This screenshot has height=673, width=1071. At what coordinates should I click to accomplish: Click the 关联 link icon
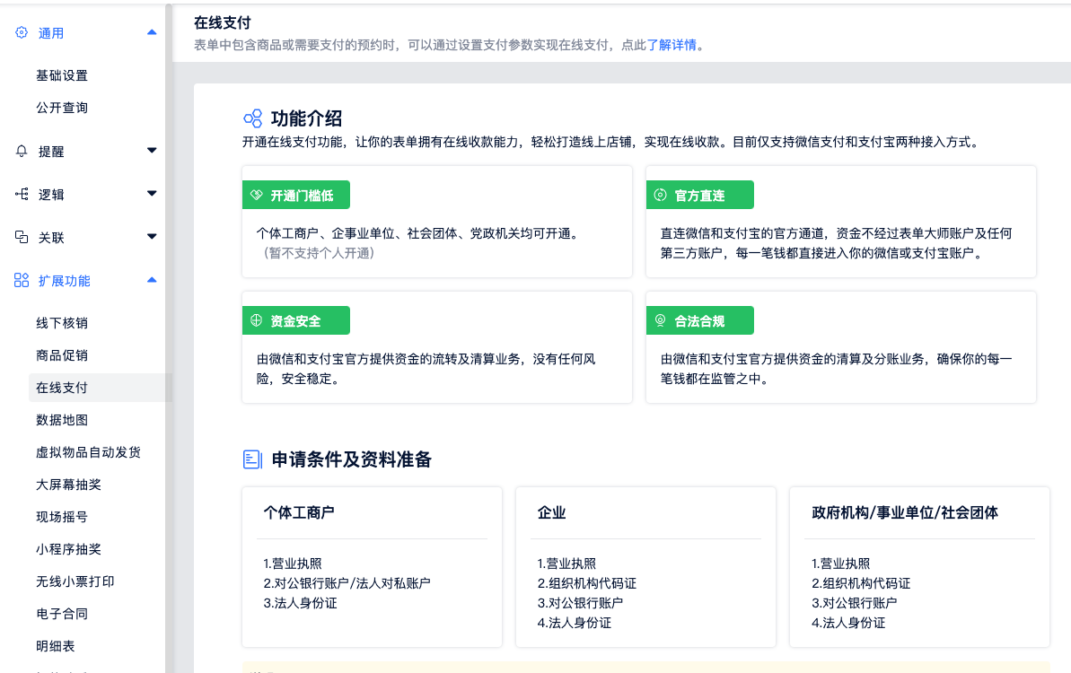22,238
